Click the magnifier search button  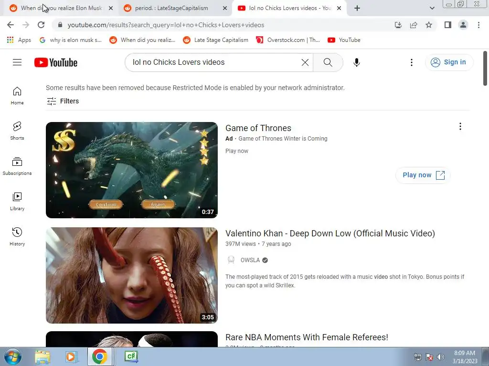coord(328,62)
